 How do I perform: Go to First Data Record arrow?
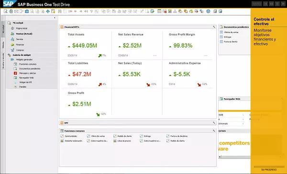[70, 12]
